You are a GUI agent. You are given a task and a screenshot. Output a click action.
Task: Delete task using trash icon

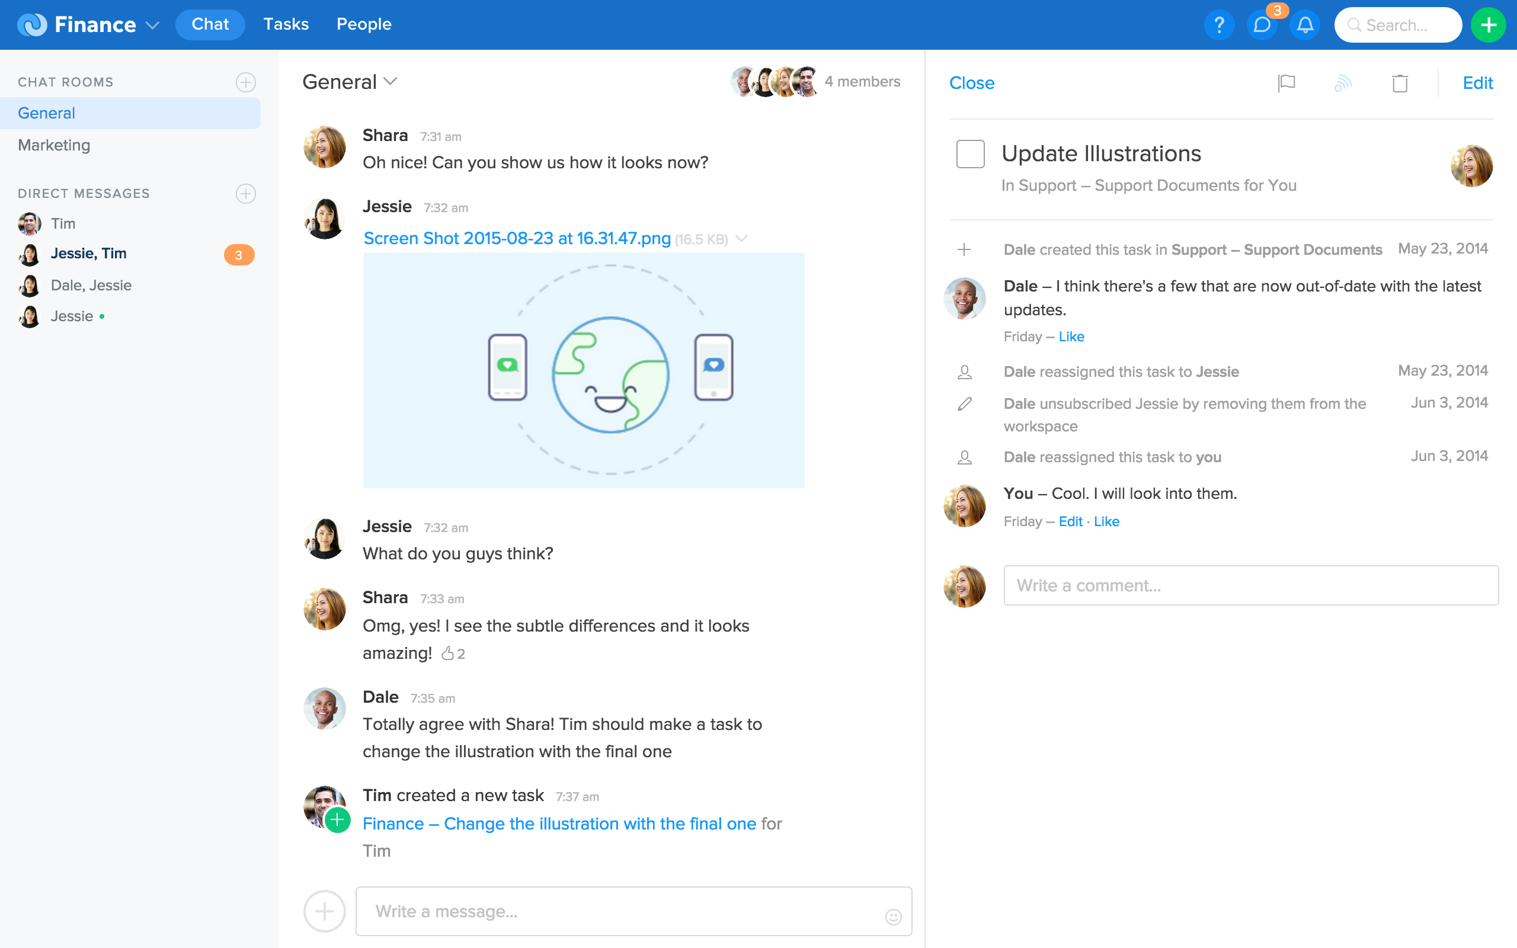[1400, 83]
